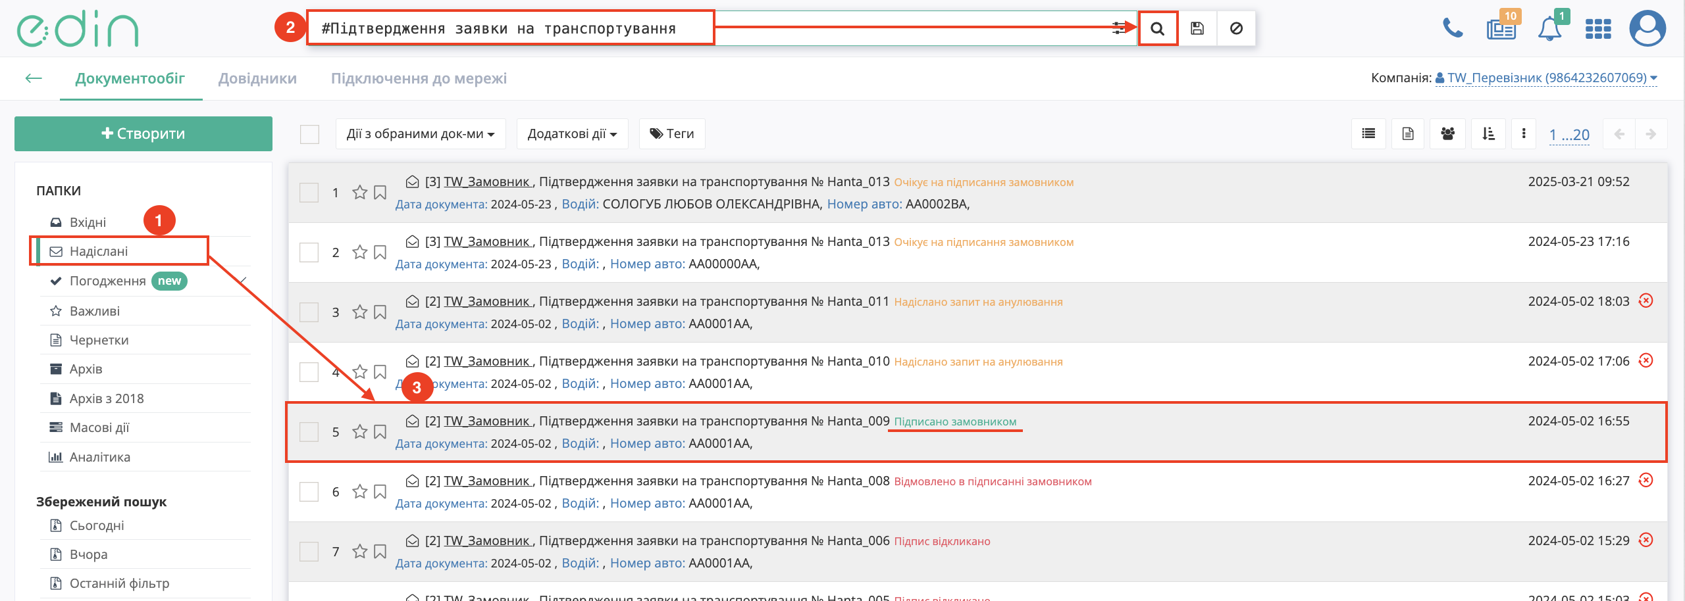Click the clear filter icon in search bar
1685x601 pixels.
1236,29
